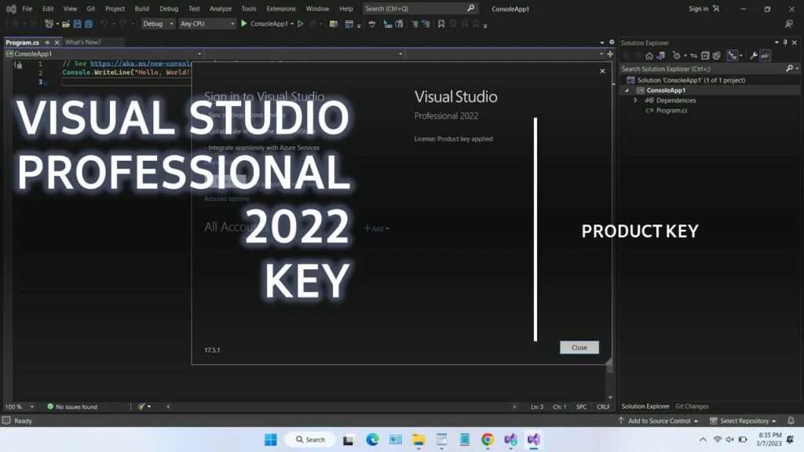Open the New Project icon on the toolbar
The image size is (804, 452).
point(49,24)
